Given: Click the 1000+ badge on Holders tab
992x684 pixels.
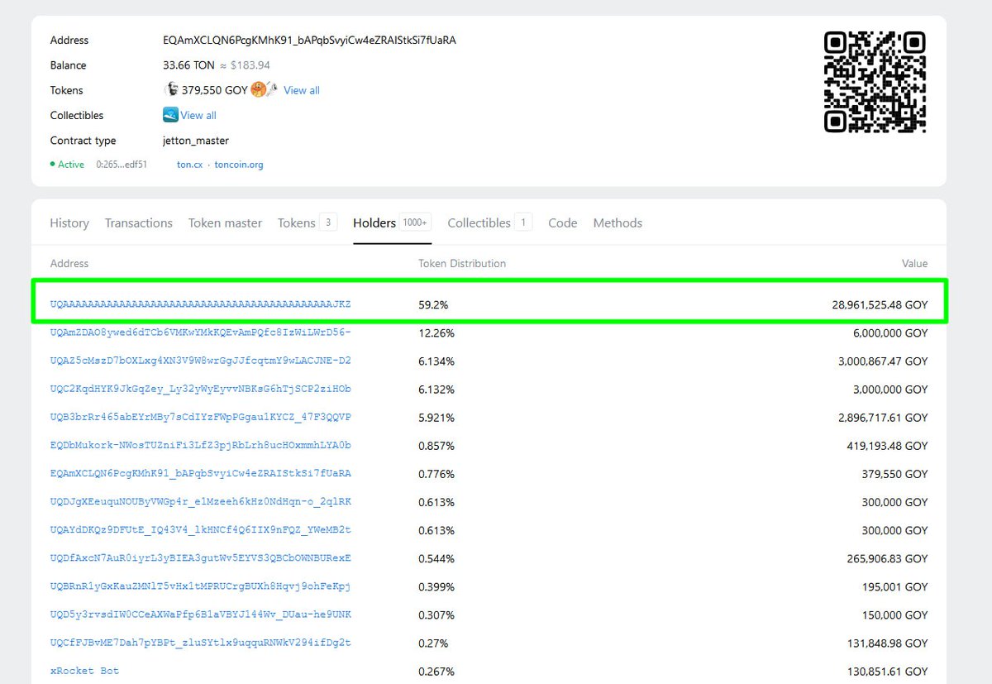Looking at the screenshot, I should coord(414,222).
